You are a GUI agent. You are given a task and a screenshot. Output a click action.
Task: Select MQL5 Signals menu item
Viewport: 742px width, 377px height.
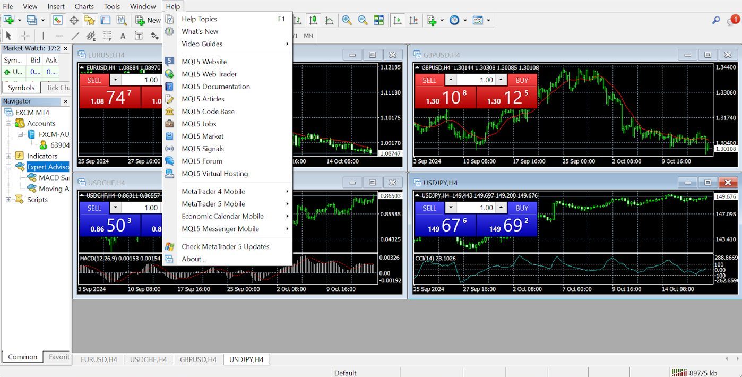pyautogui.click(x=227, y=149)
